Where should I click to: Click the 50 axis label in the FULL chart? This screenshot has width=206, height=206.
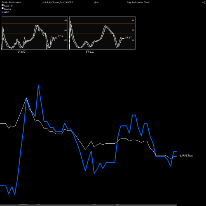coord(133,30)
